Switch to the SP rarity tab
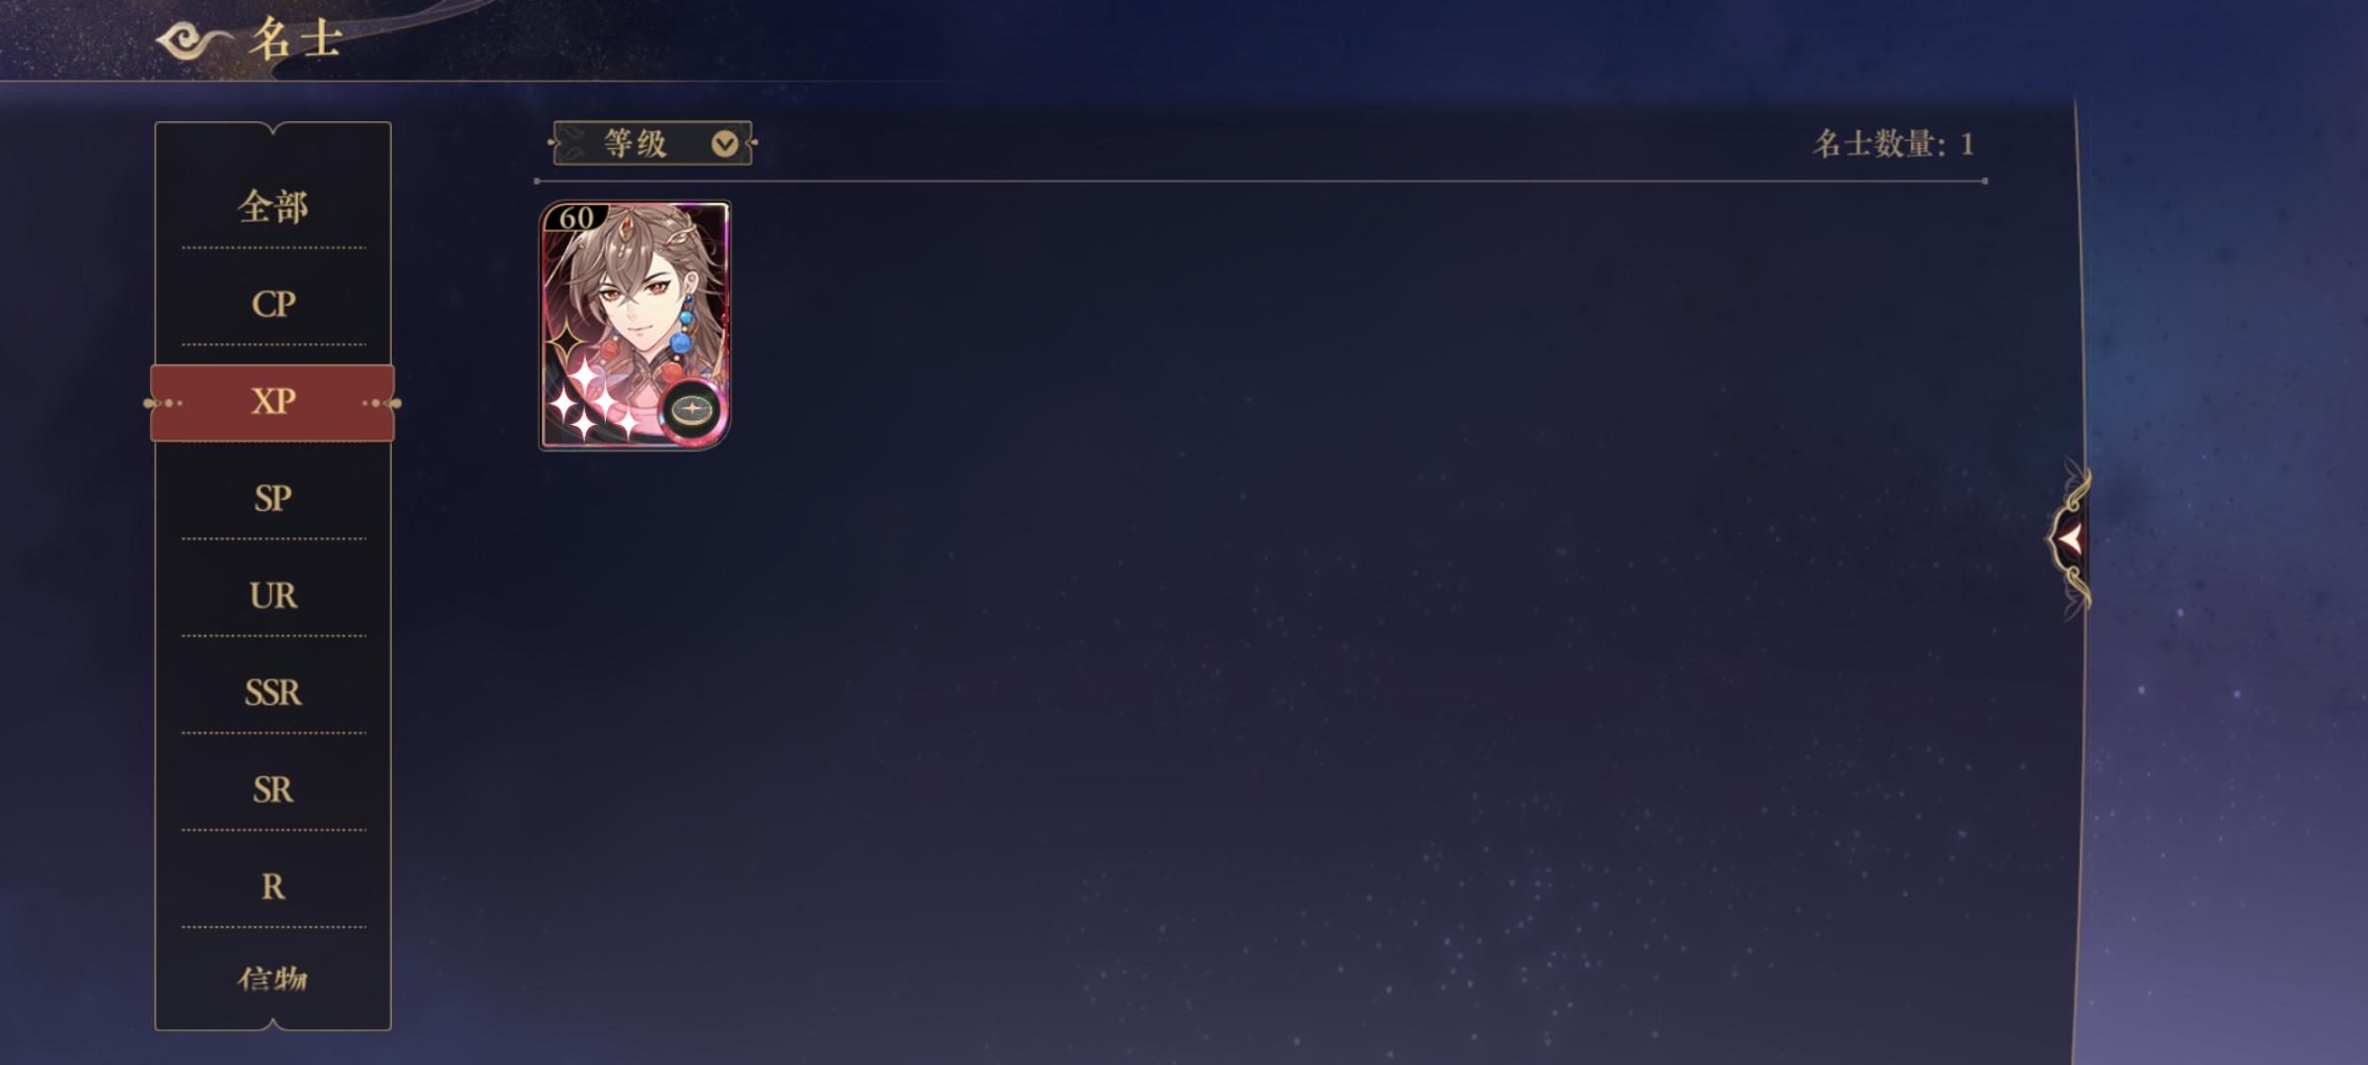Viewport: 2368px width, 1065px height. point(273,498)
